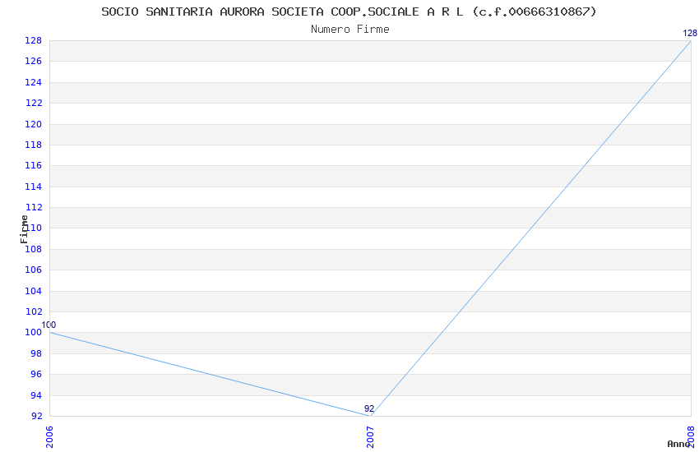Select the 'Numero Firme' subtitle
Screen dimensions: 699x452
coord(350,30)
